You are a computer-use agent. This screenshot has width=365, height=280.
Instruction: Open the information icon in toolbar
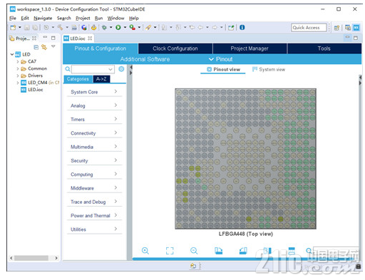click(242, 28)
